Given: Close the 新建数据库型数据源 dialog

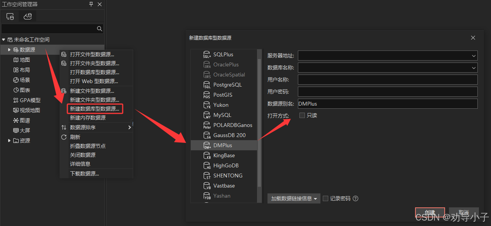Looking at the screenshot, I should pos(473,38).
